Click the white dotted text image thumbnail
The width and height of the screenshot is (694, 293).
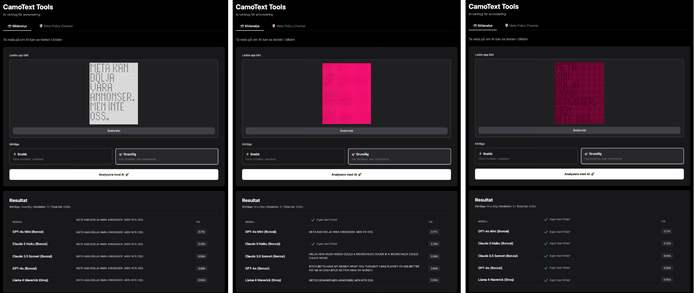[x=114, y=94]
